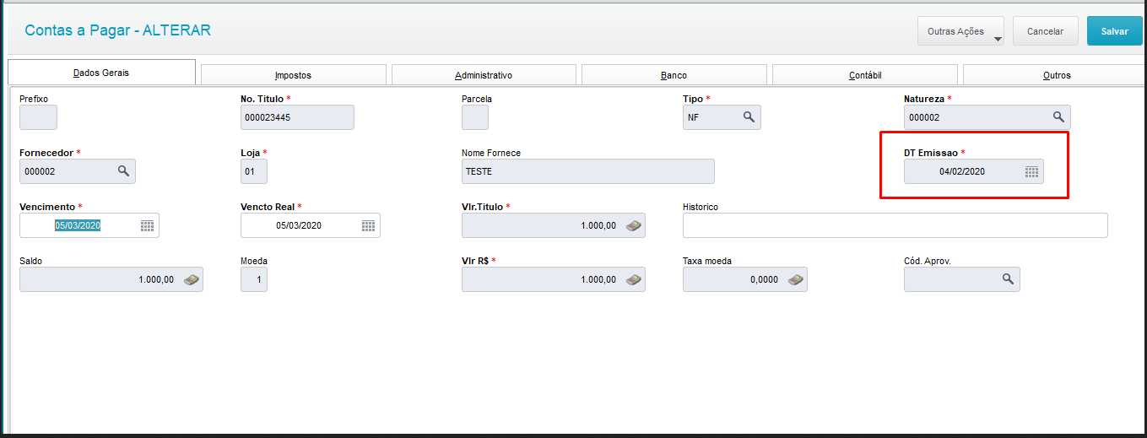Click the Saldo amount field
This screenshot has height=438, width=1147.
tap(111, 279)
